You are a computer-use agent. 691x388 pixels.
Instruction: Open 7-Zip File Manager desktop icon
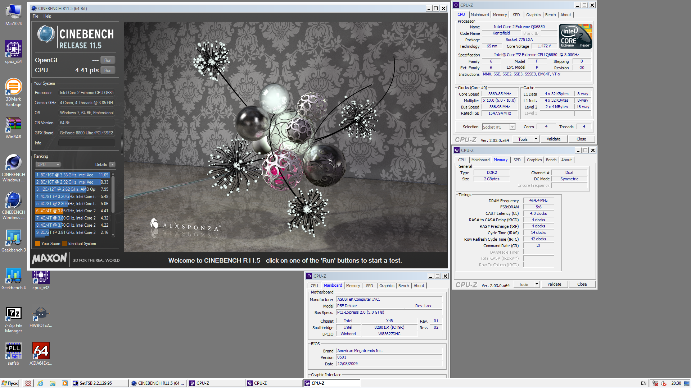click(x=13, y=320)
